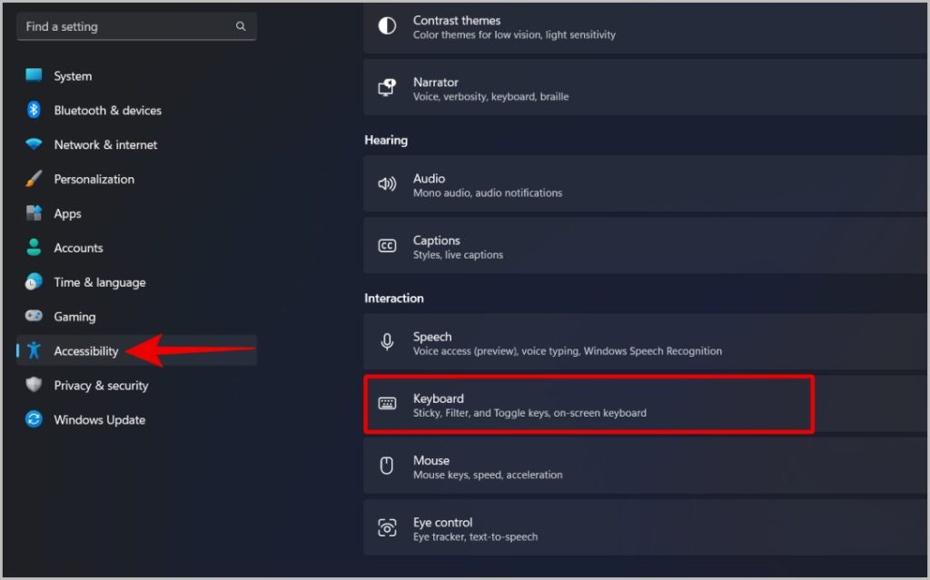The width and height of the screenshot is (930, 580).
Task: Open Contrast themes settings
Action: (x=646, y=27)
